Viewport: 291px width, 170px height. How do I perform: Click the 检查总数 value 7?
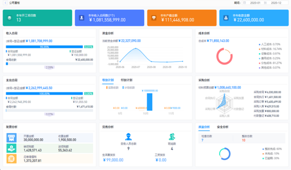202,140
